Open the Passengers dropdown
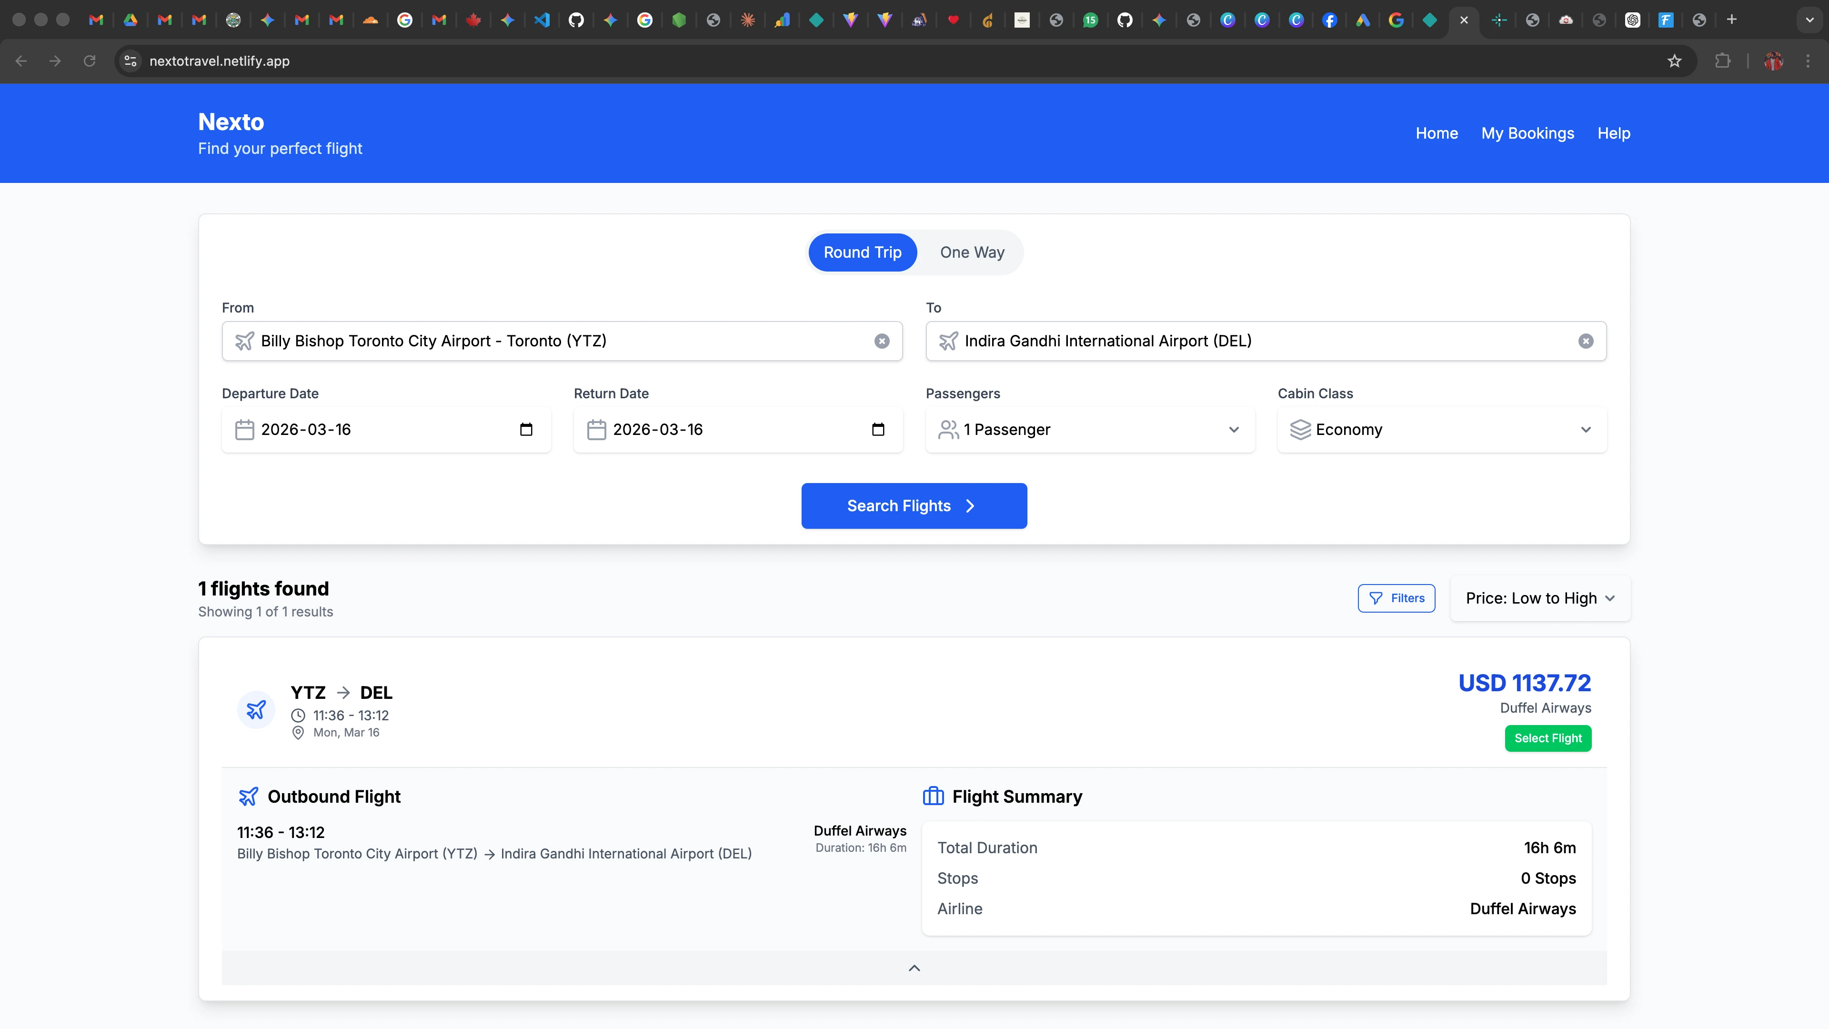The image size is (1829, 1029). [x=1090, y=430]
